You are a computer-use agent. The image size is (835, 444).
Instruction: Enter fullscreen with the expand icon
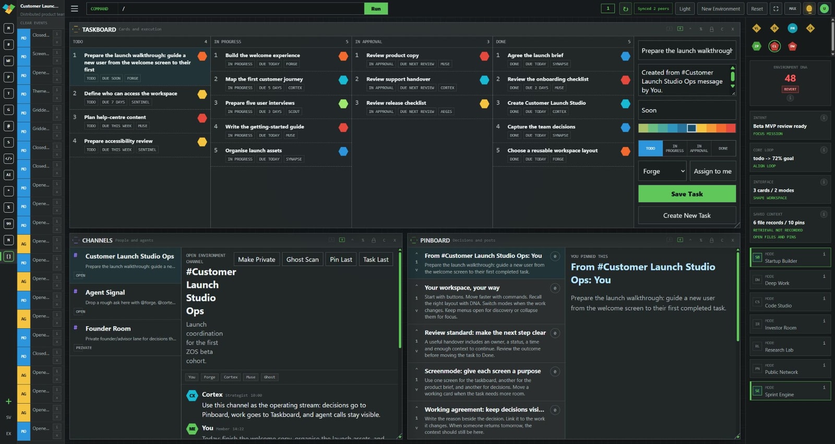coord(776,9)
